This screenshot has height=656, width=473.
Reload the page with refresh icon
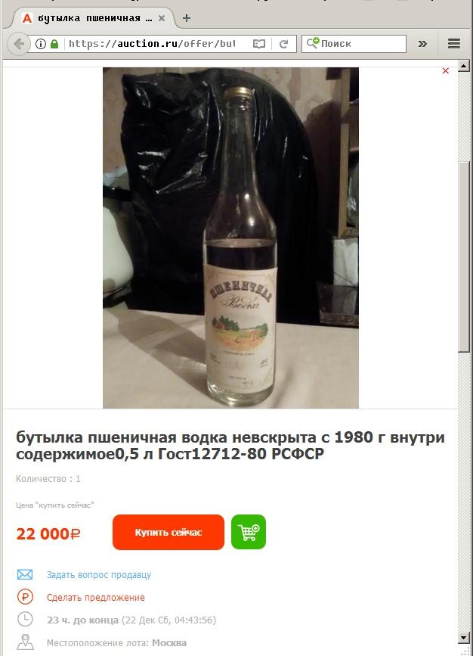[283, 44]
